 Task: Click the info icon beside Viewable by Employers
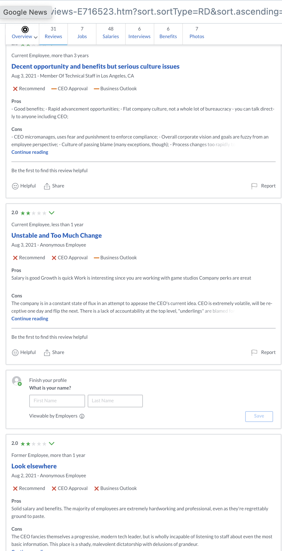click(x=82, y=416)
